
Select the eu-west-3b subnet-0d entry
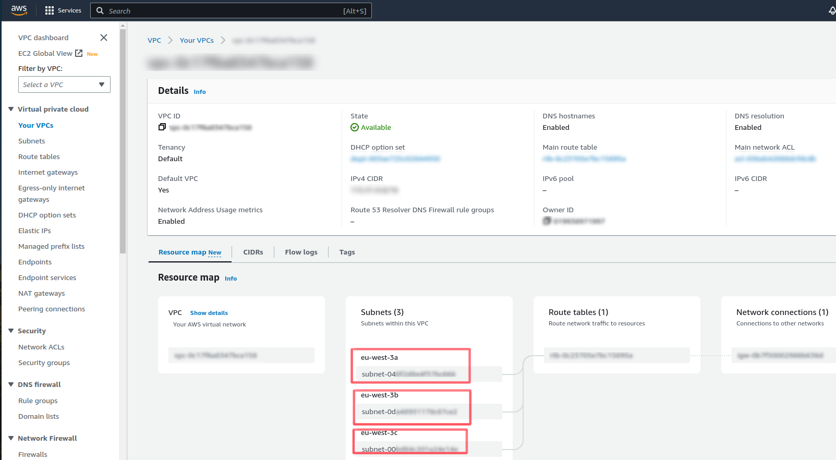point(429,411)
